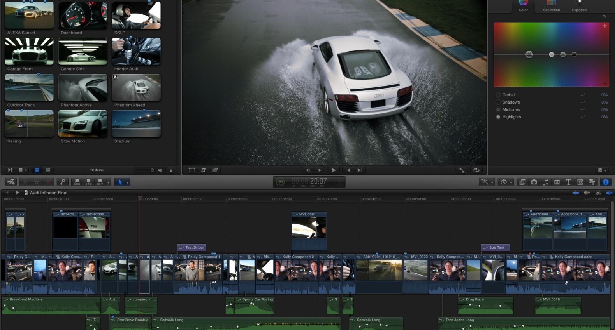
Task: Toggle the Inspector info button
Action: 606,182
